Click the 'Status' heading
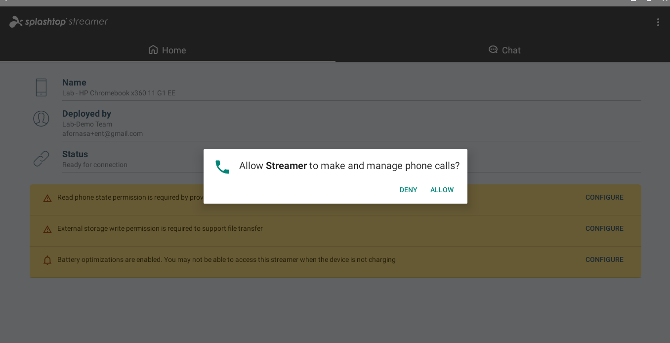 click(75, 154)
